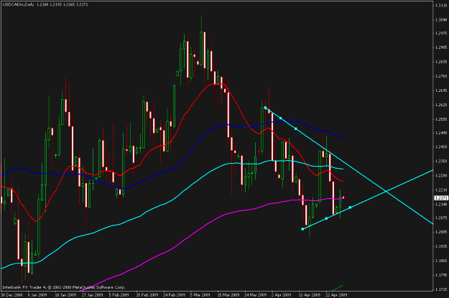Click the 5 Mar 2009 date label
Image resolution: width=449 pixels, height=298 pixels.
pyautogui.click(x=200, y=294)
